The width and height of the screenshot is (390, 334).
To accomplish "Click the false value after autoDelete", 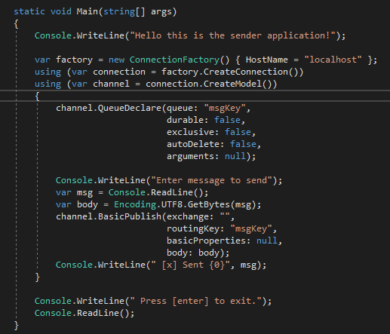I will point(243,144).
